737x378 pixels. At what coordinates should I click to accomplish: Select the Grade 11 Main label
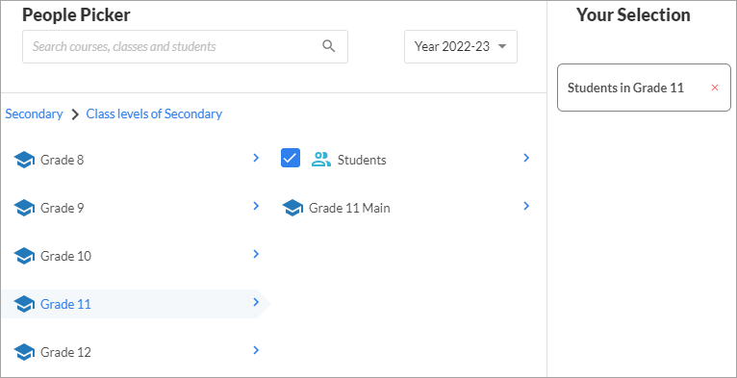coord(349,208)
